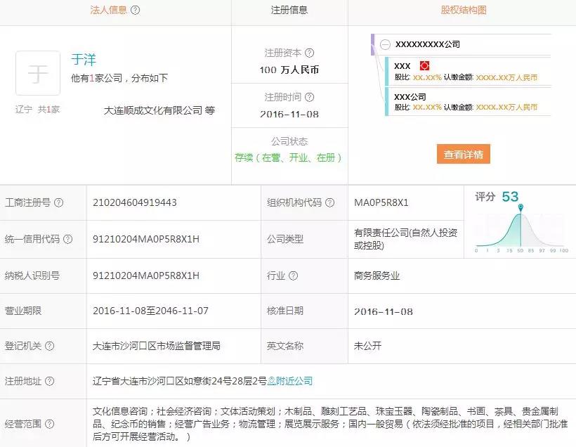Click help icon beside 纳税人识别号
The image size is (576, 447).
(x=68, y=276)
